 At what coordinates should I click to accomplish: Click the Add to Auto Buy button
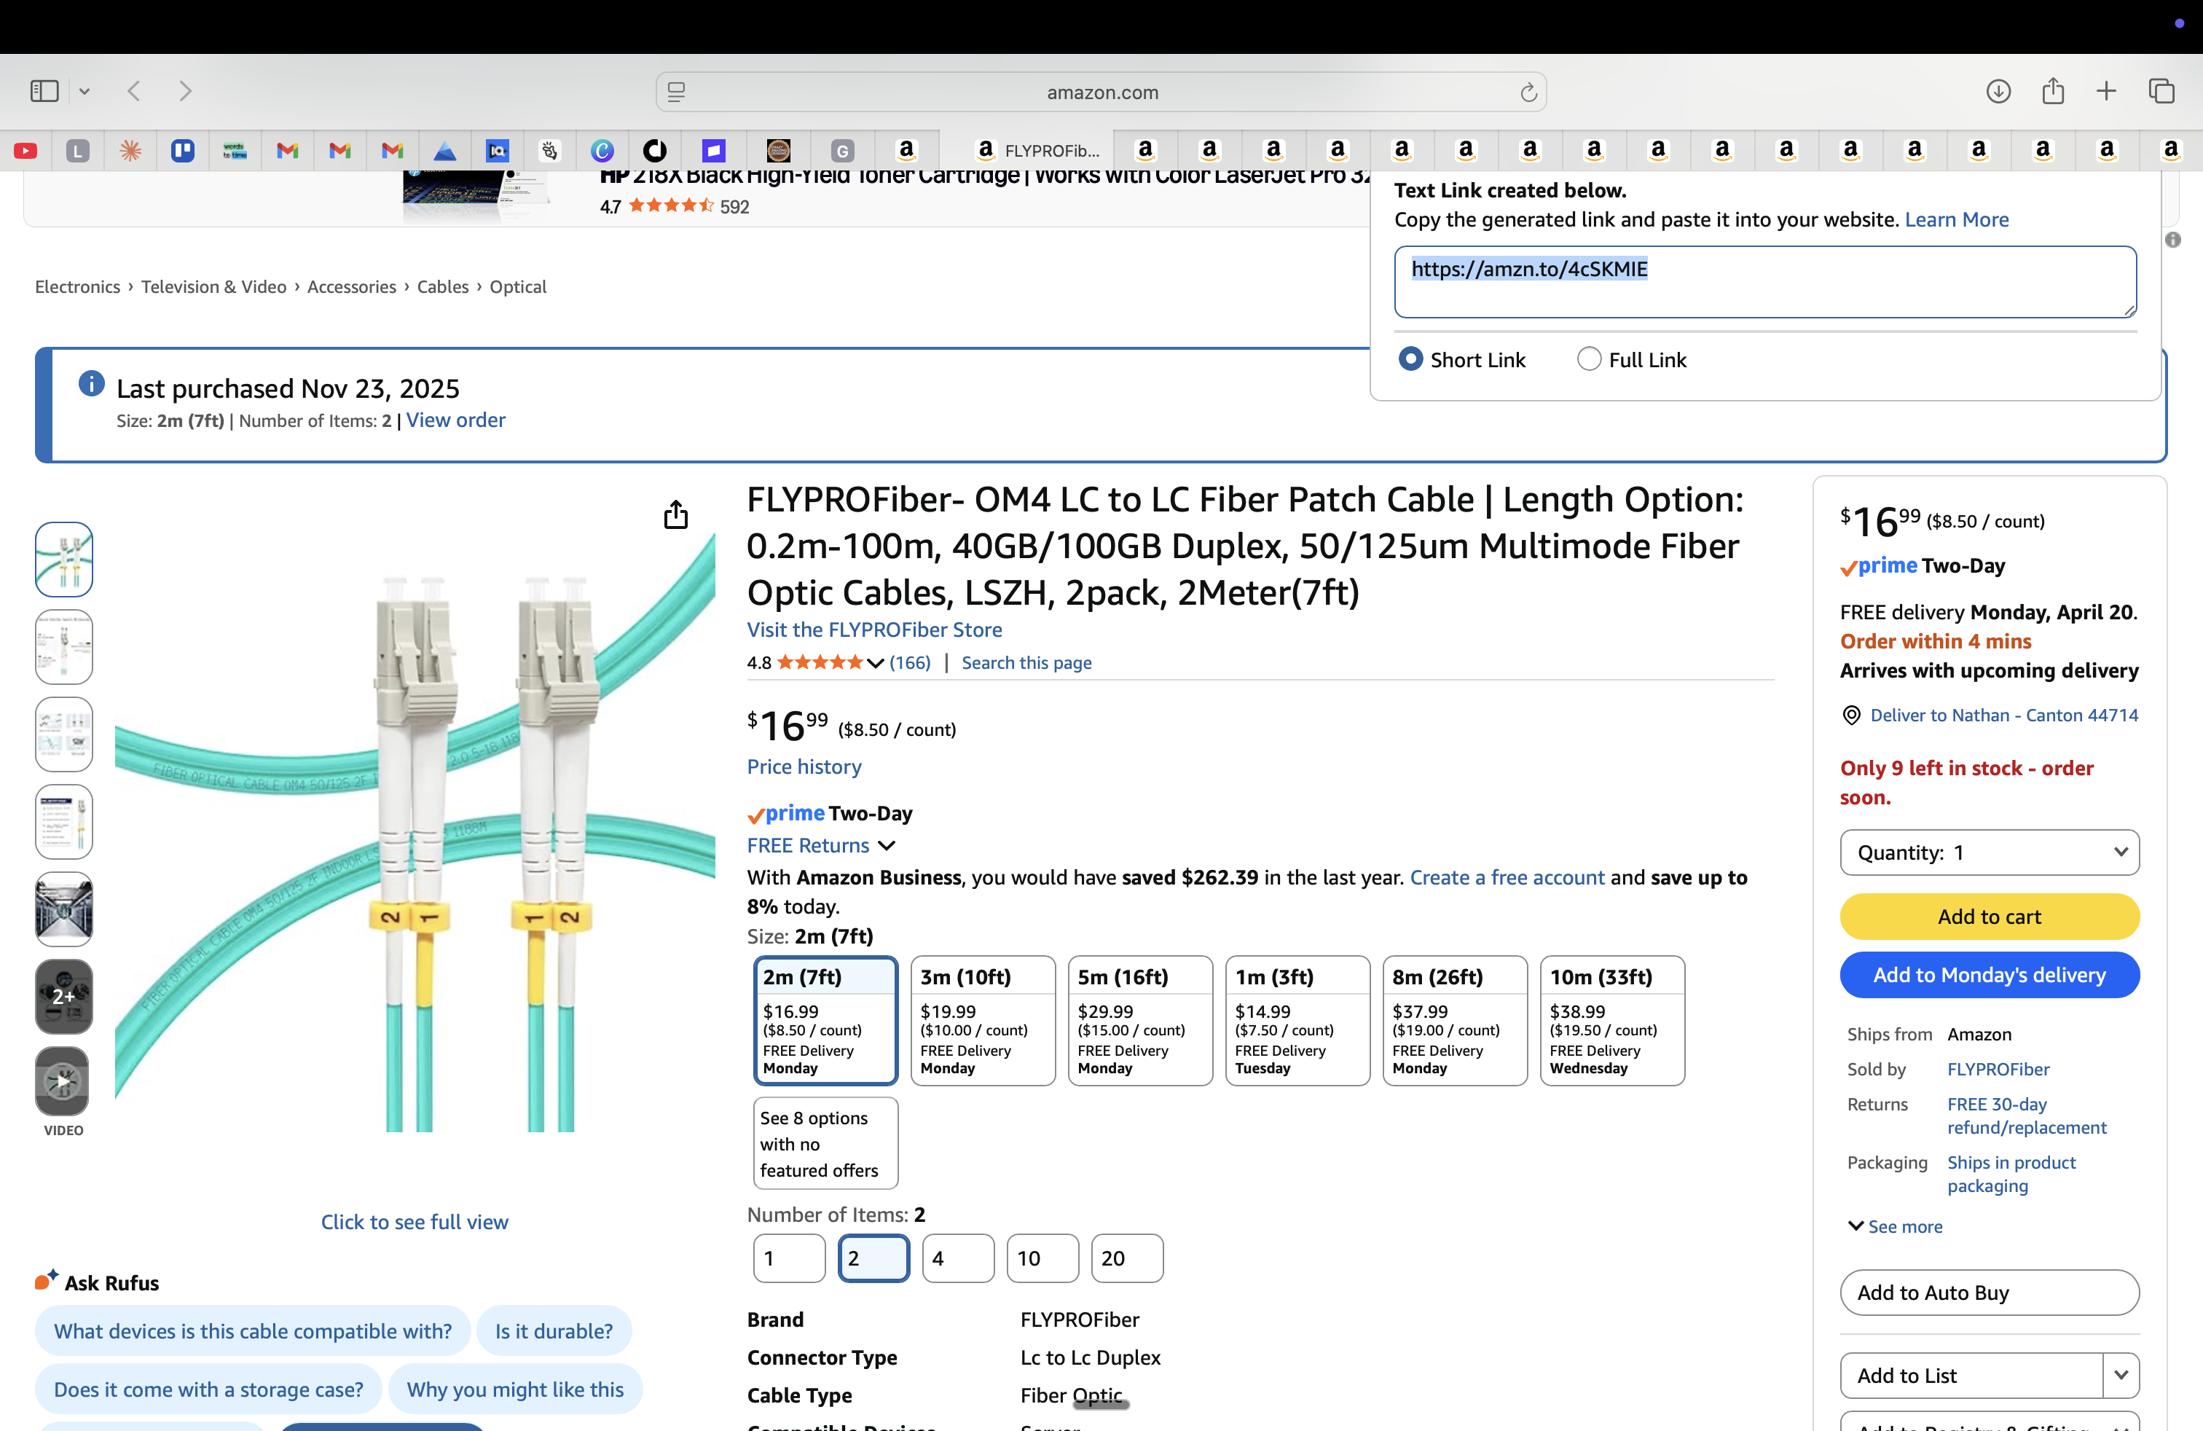point(1989,1292)
